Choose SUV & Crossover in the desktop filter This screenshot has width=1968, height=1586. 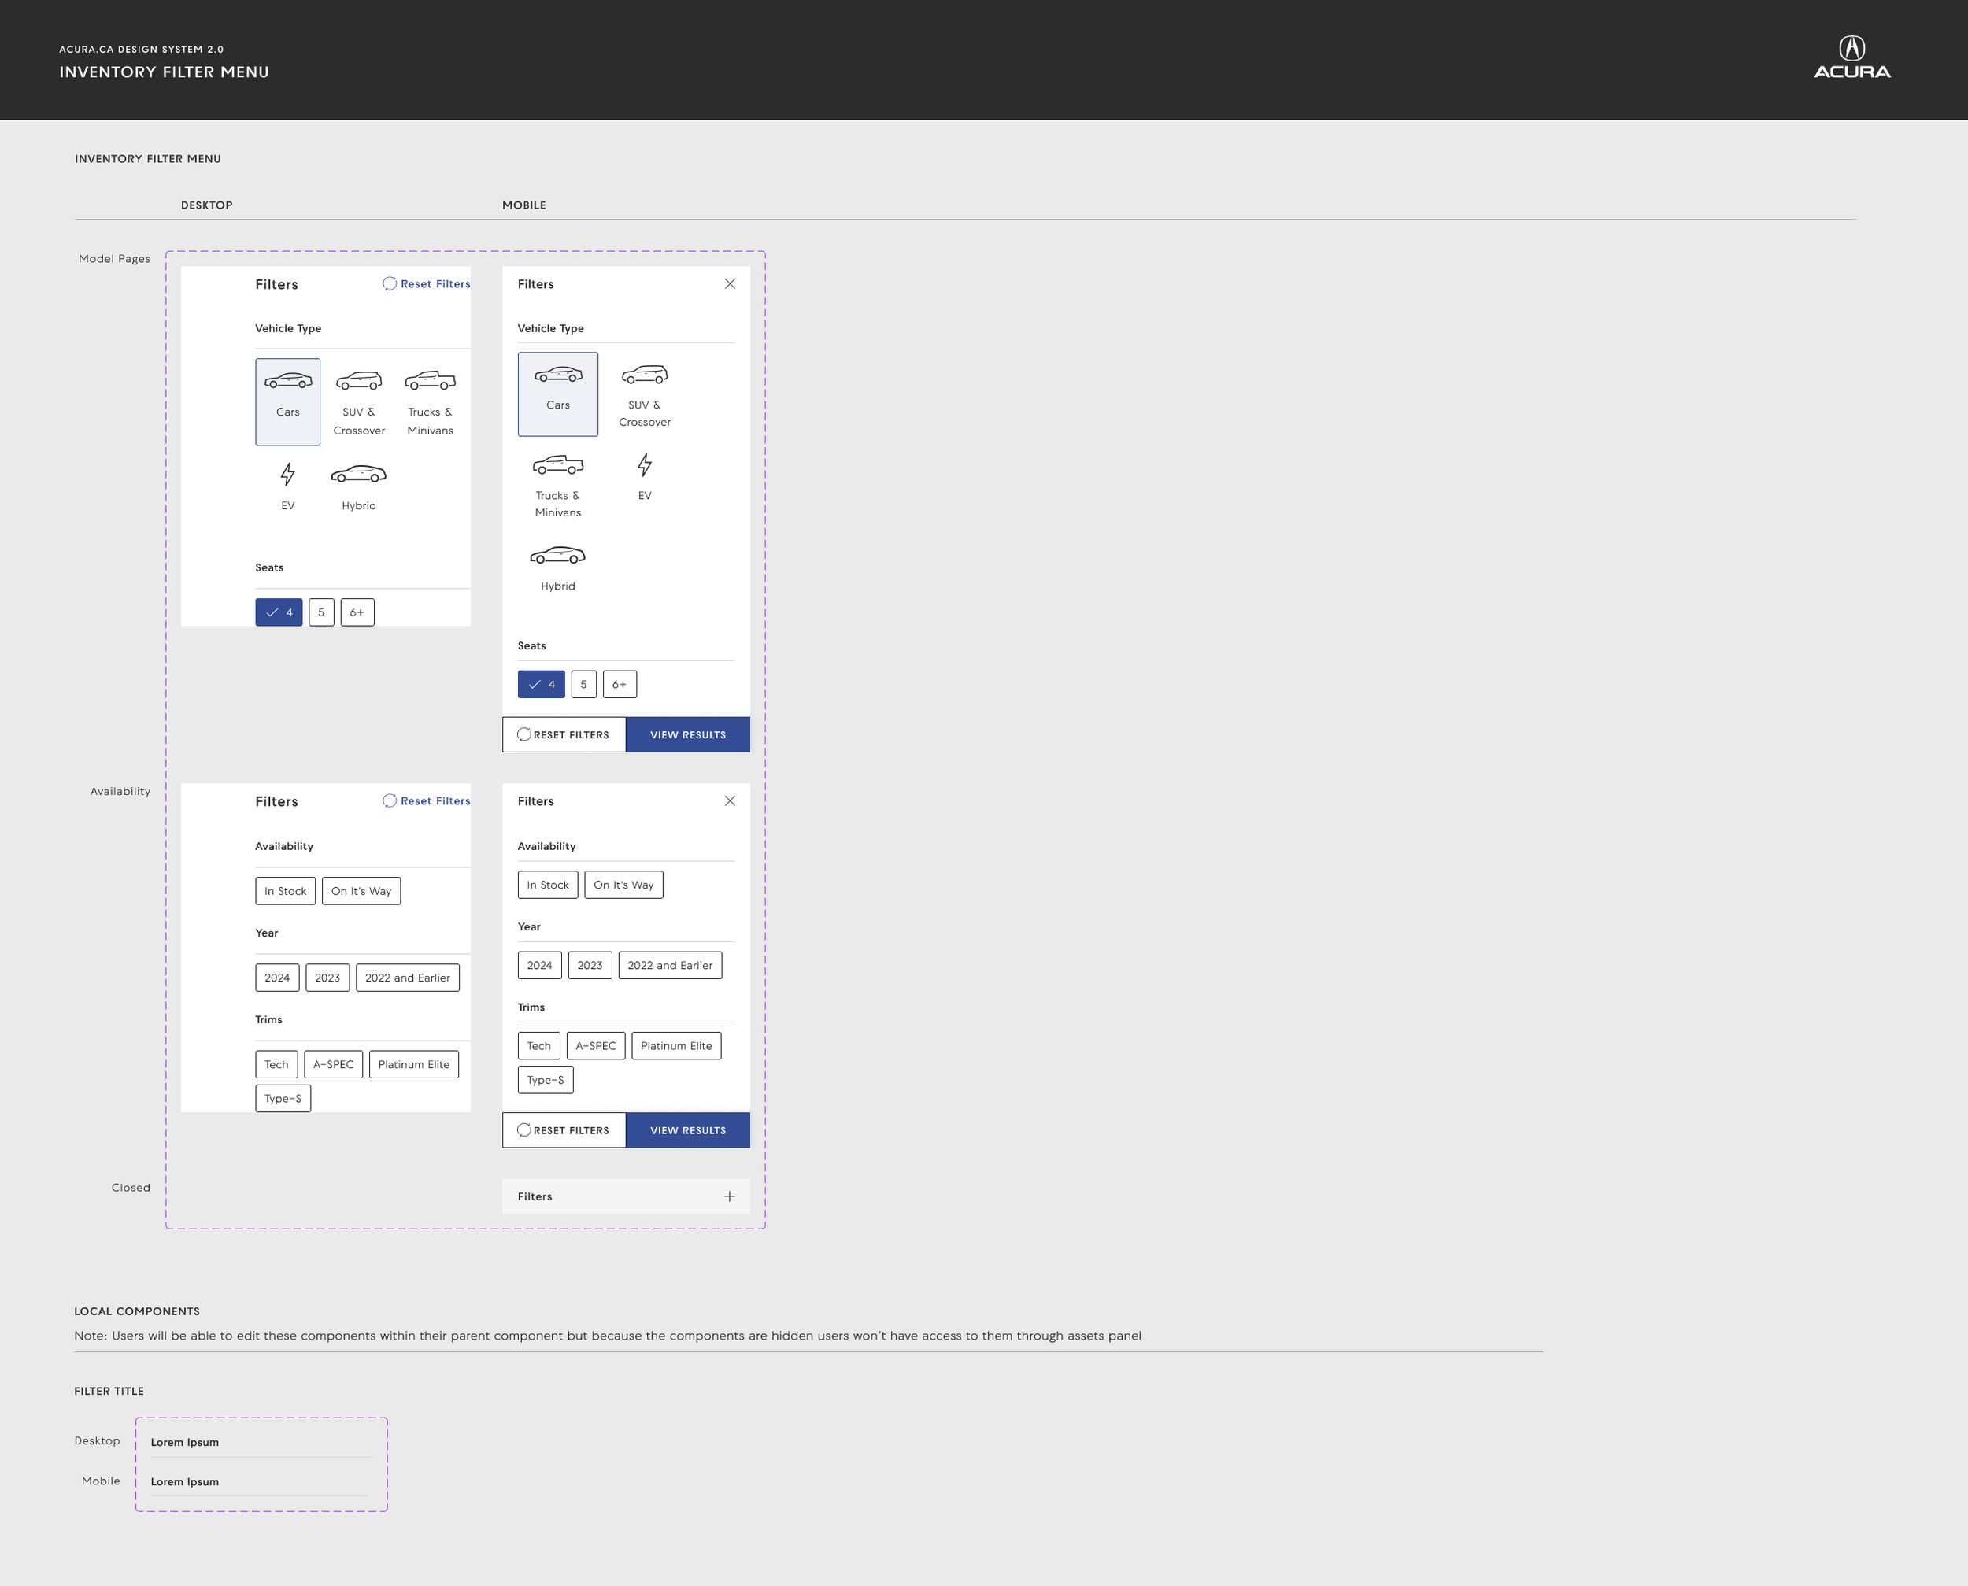click(x=359, y=402)
